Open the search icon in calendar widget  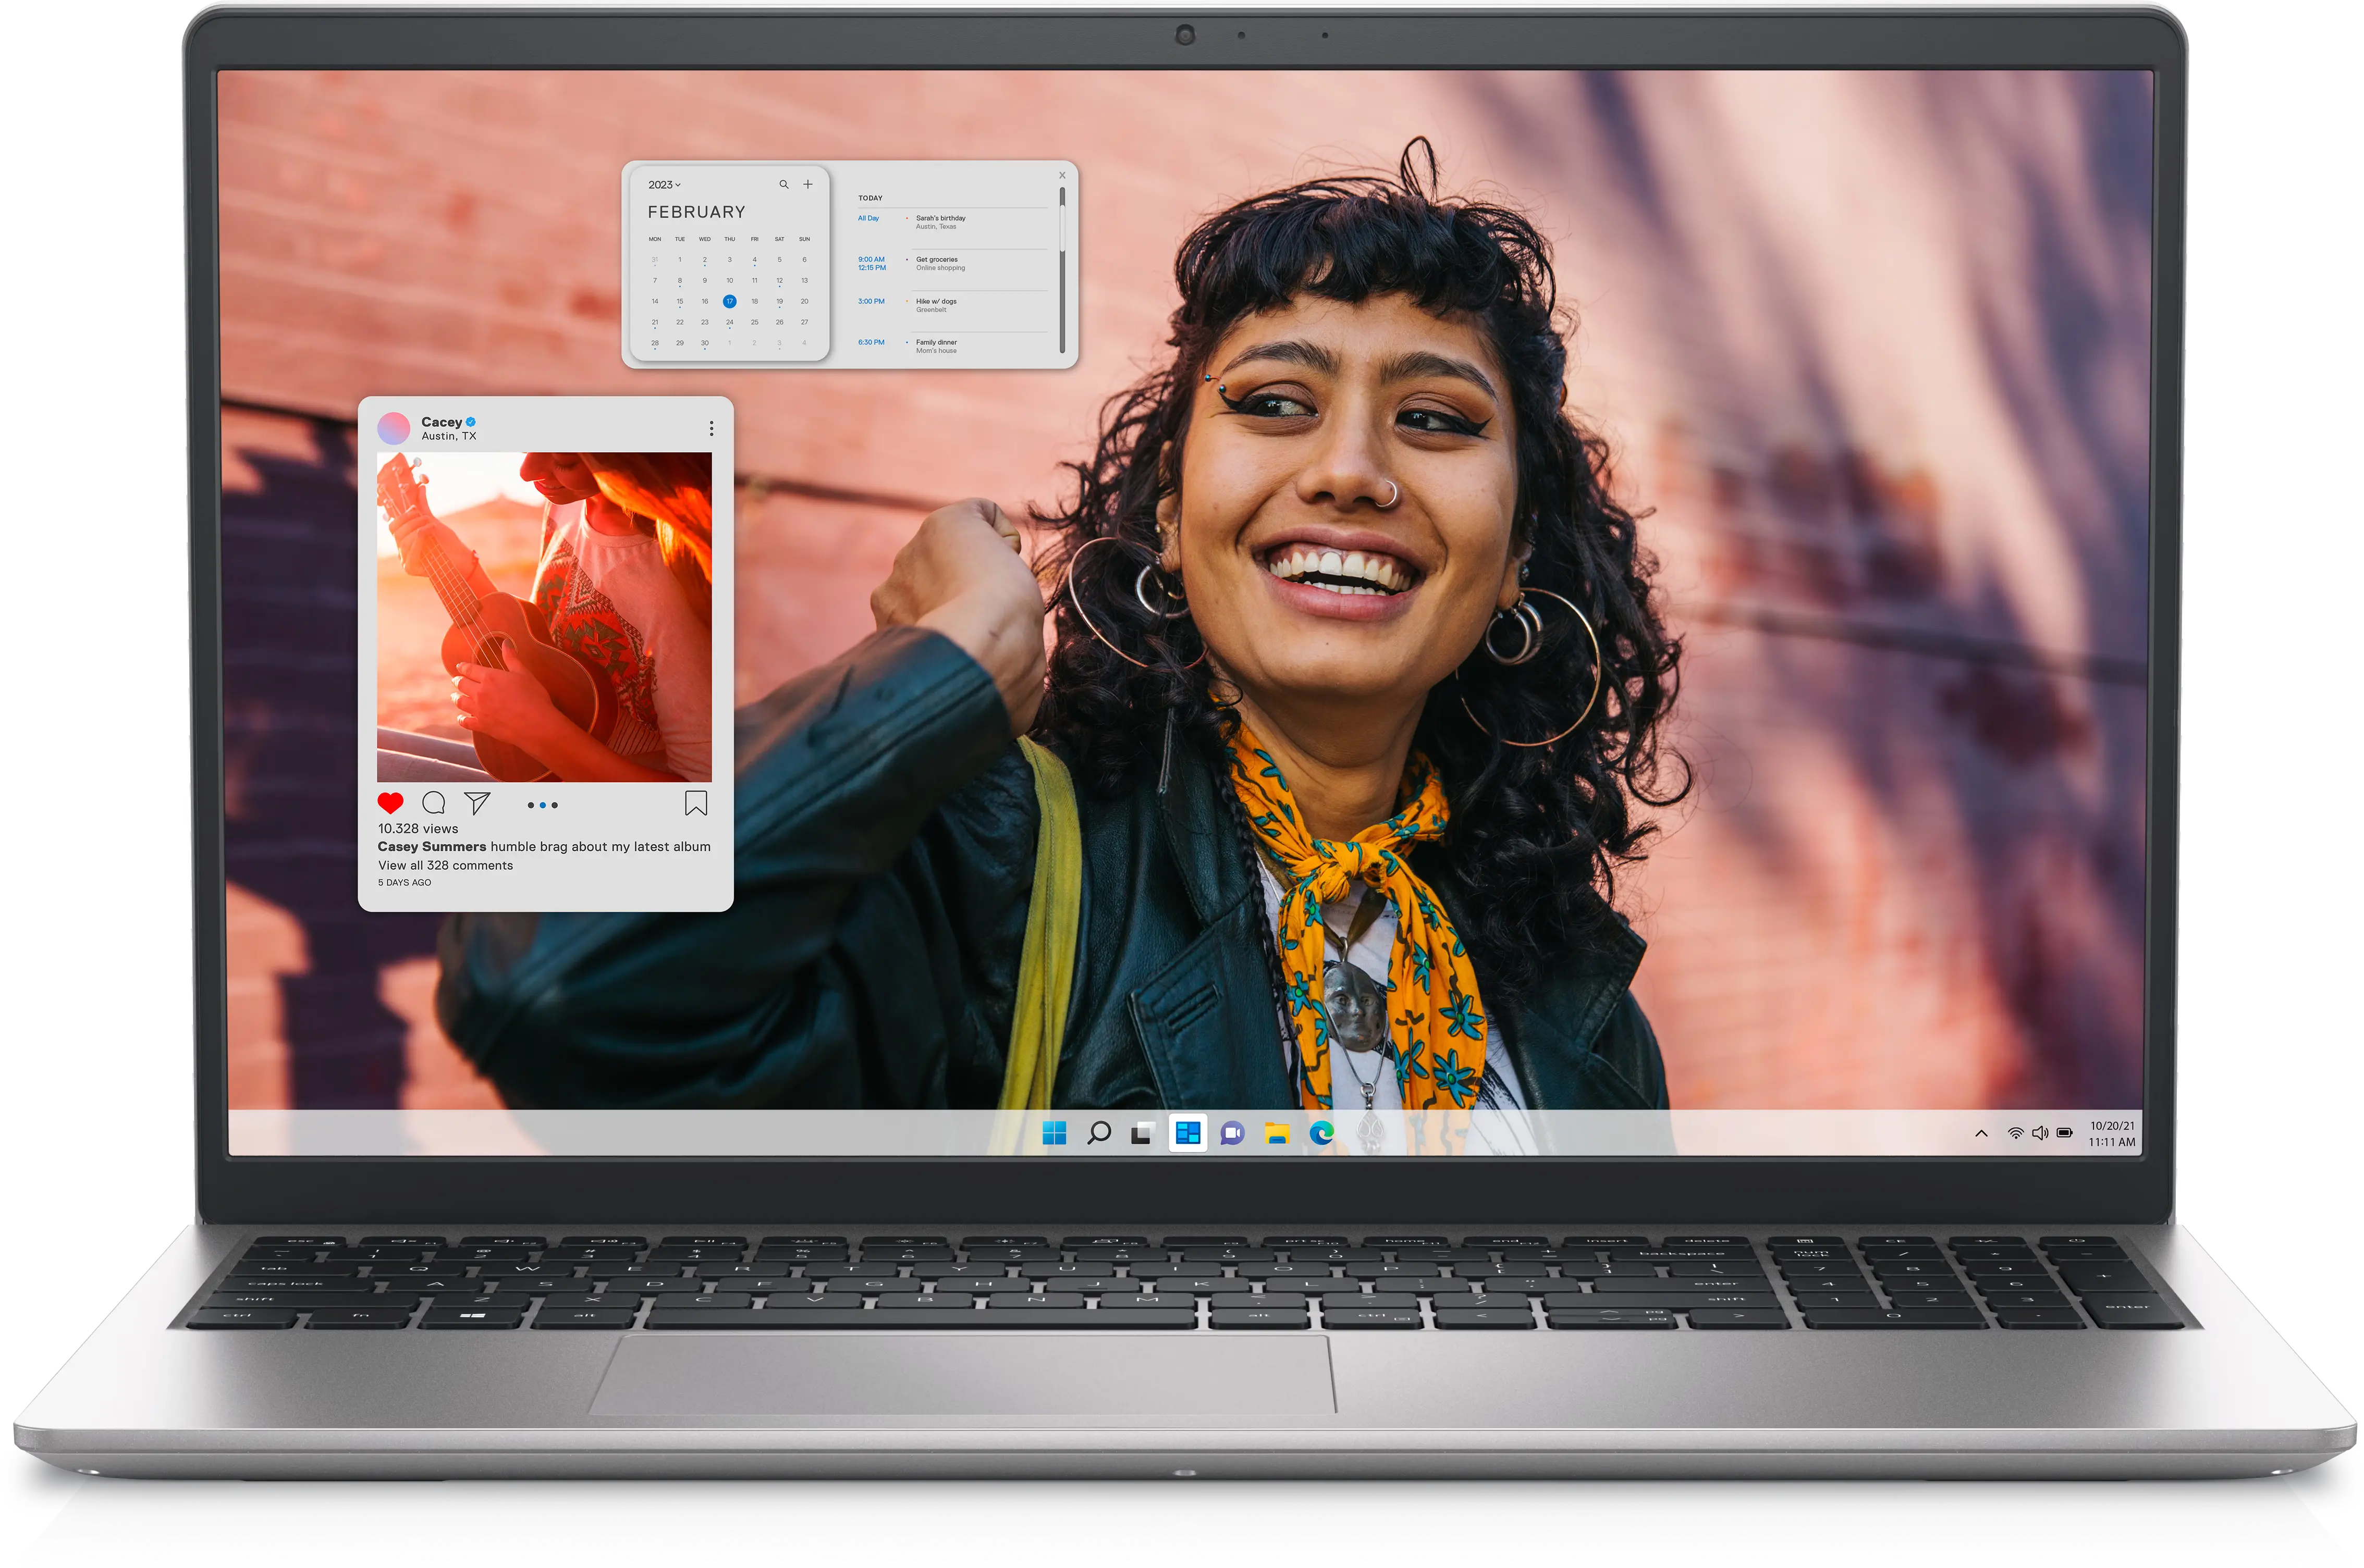pyautogui.click(x=783, y=184)
